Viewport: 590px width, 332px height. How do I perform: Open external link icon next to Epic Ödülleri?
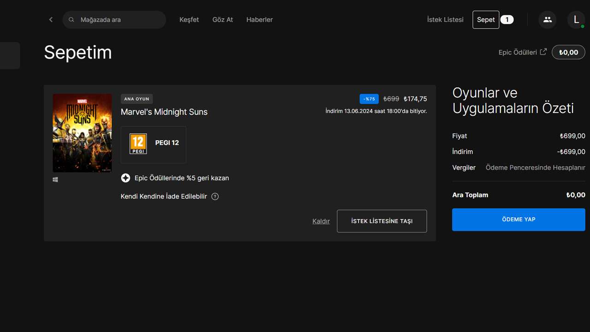(x=543, y=52)
